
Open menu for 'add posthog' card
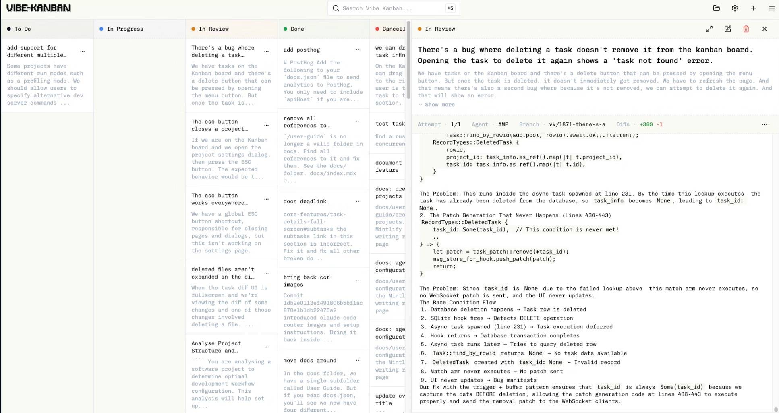(358, 50)
